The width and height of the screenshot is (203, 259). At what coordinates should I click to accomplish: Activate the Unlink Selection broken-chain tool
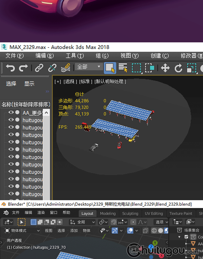[x=52, y=68]
